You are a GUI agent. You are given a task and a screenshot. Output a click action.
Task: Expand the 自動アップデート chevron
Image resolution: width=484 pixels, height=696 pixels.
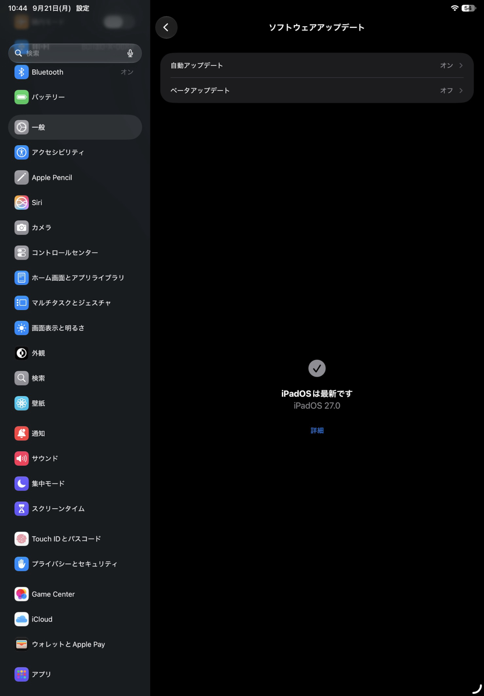point(461,65)
